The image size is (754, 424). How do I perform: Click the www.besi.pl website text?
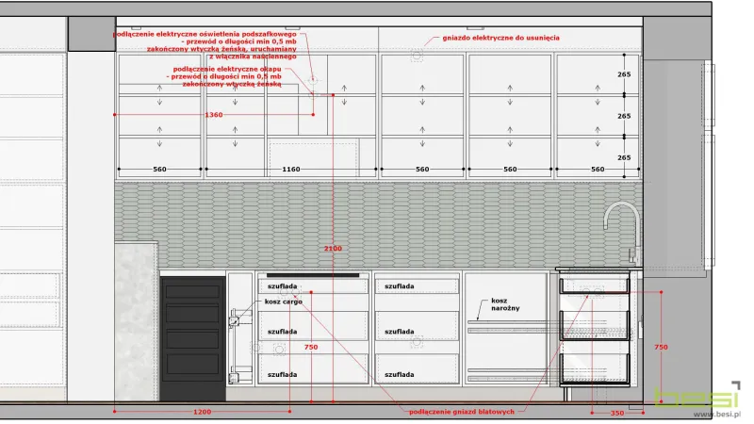pyautogui.click(x=716, y=415)
